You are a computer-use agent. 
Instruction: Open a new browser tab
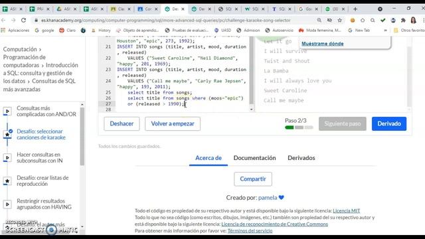tap(355, 9)
